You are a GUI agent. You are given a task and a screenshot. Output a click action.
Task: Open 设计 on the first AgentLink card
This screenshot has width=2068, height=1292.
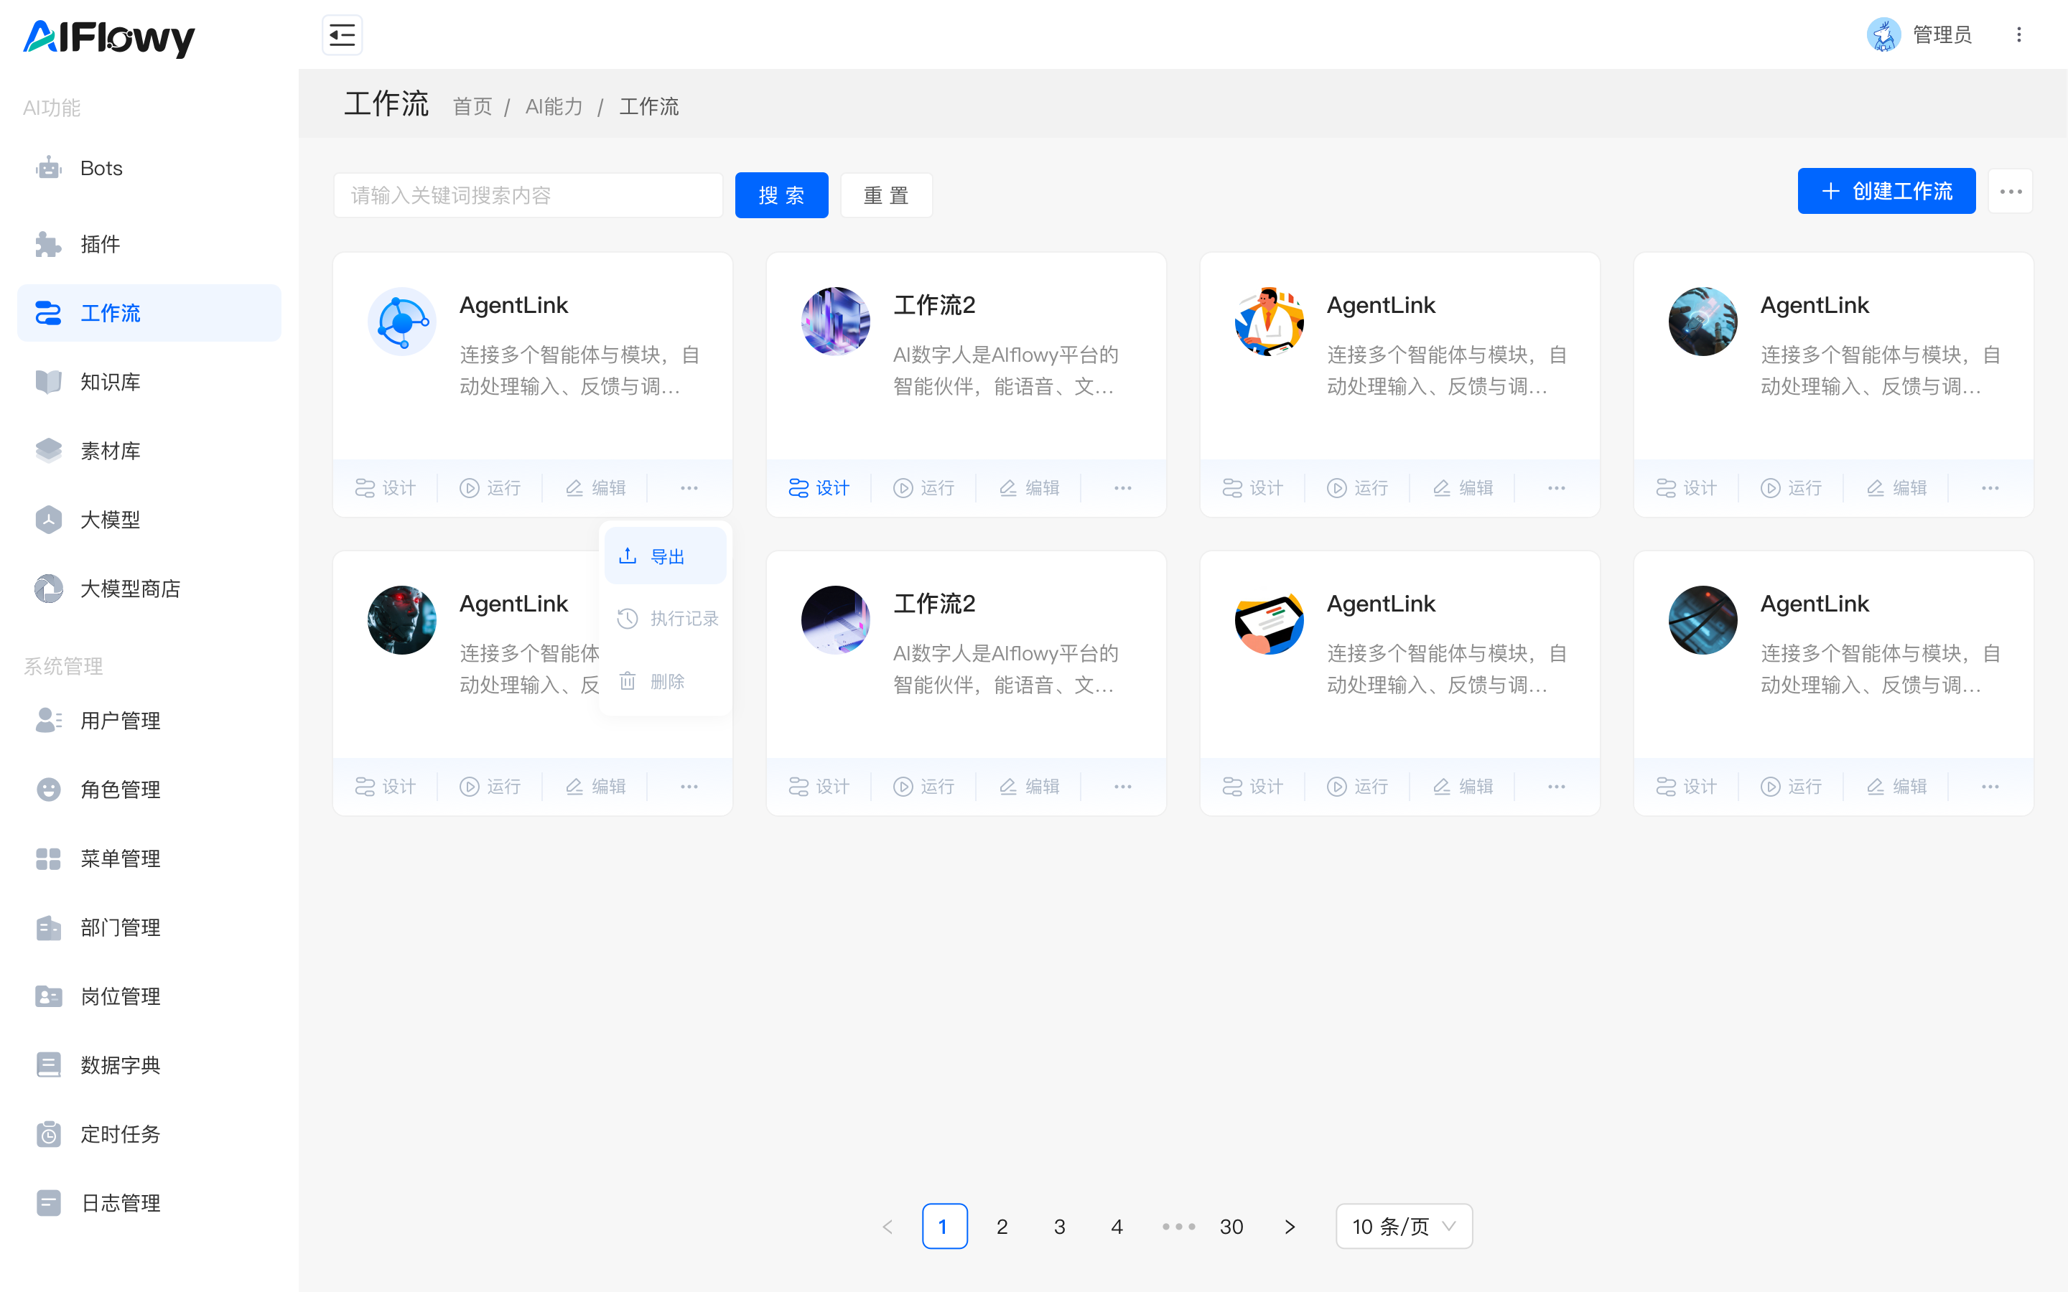[x=386, y=487]
